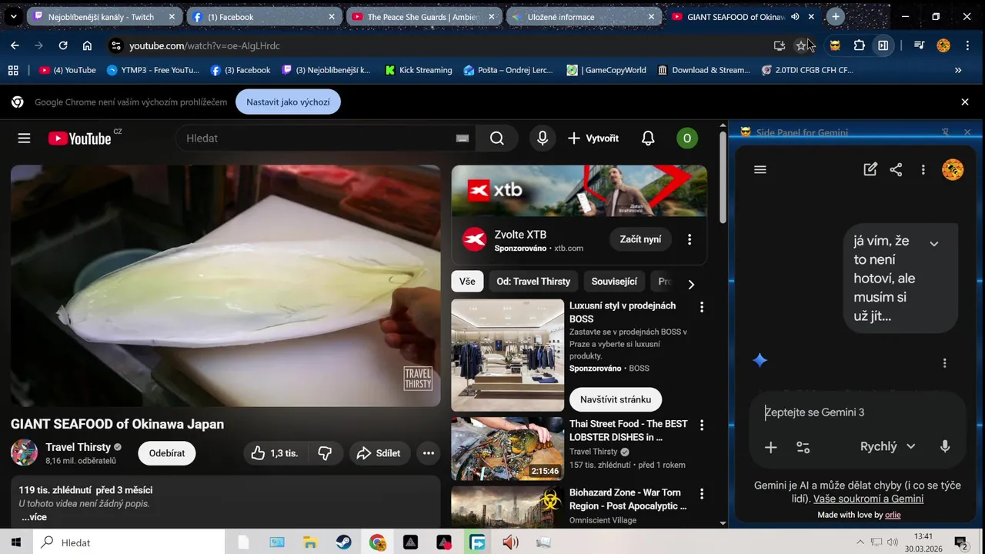The height and width of the screenshot is (554, 985).
Task: Open Travel Thirsty channel name
Action: coord(78,447)
